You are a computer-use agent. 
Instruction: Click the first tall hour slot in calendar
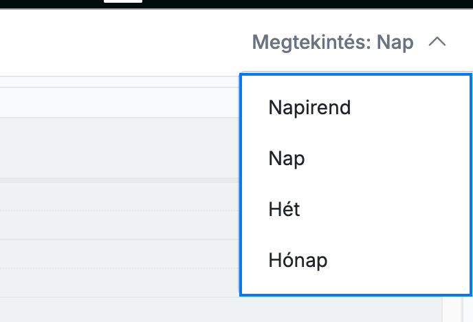point(120,148)
